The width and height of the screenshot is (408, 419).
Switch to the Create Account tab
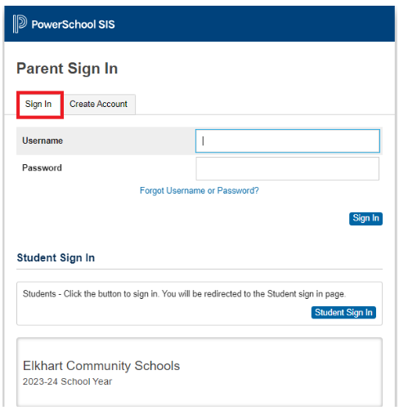pos(98,104)
